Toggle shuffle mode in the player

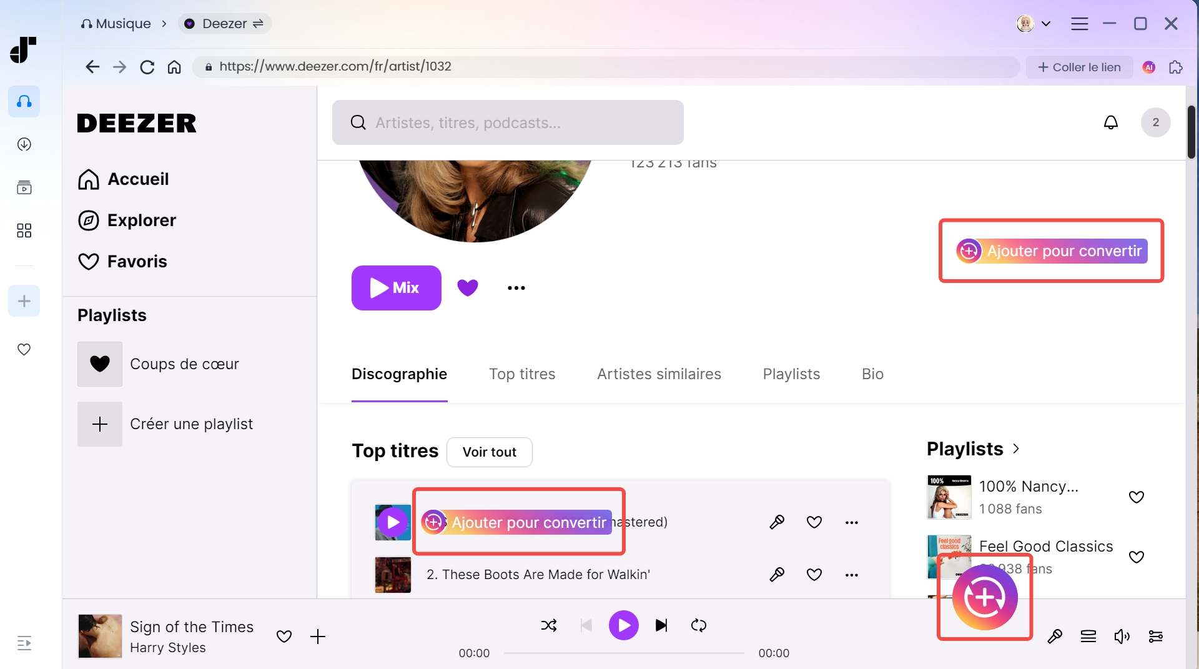tap(548, 625)
